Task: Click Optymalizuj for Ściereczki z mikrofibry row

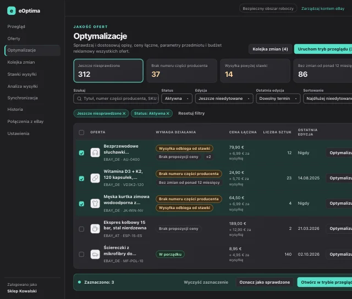Action: (339, 254)
